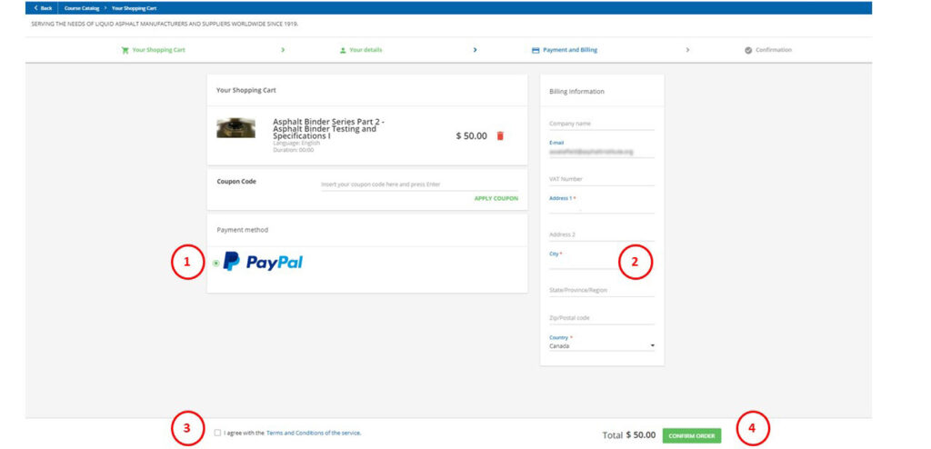Open the Terms and Conditions of the service link

coord(314,433)
